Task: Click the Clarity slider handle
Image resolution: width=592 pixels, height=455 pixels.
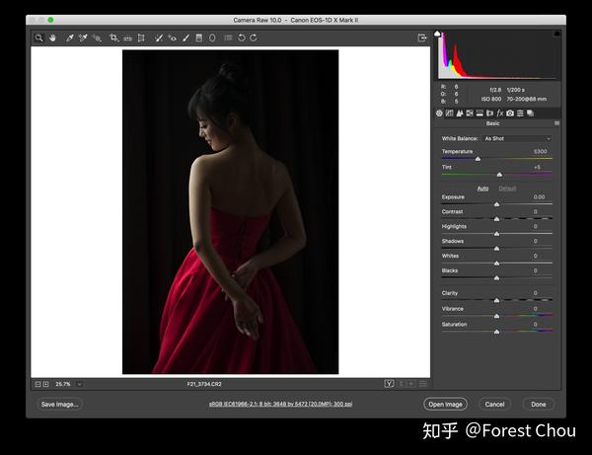Action: point(497,301)
